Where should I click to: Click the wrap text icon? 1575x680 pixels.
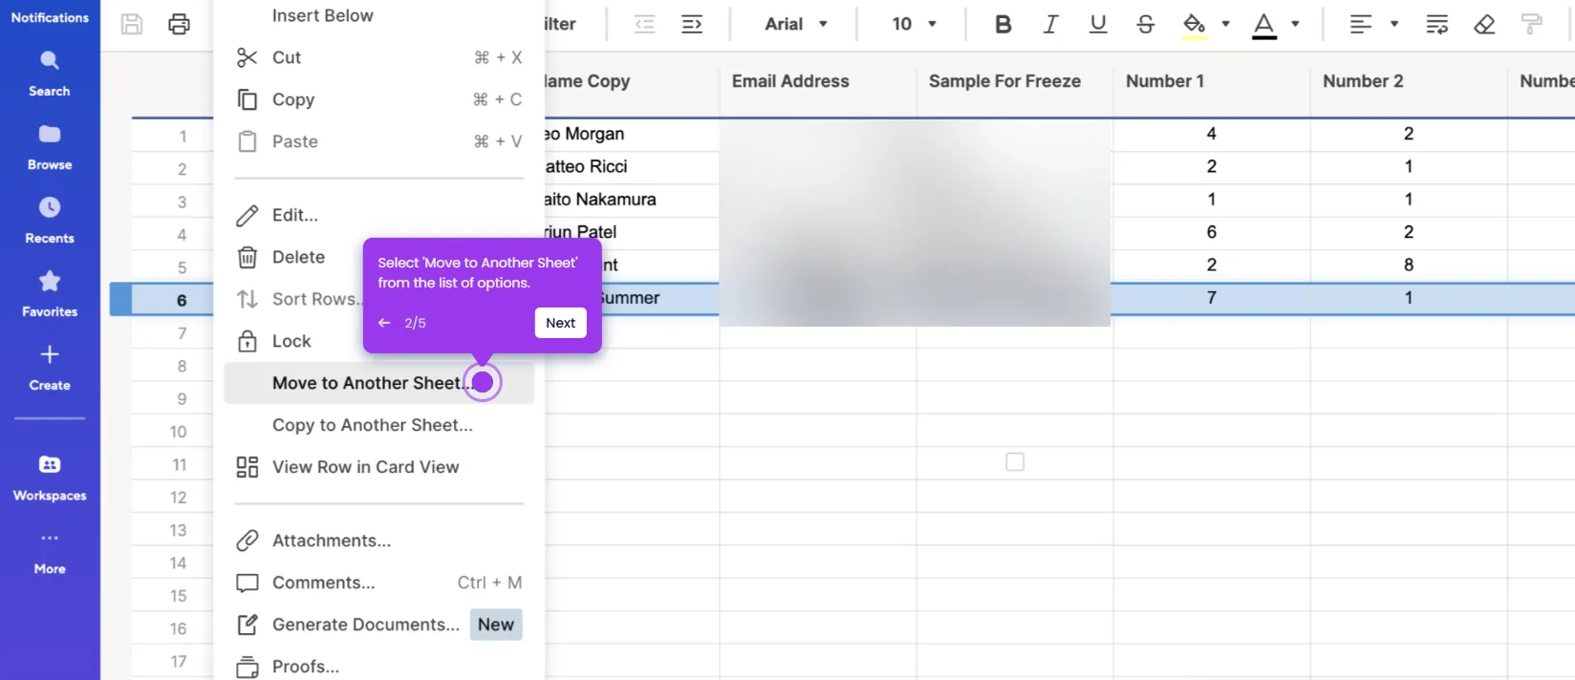click(x=1436, y=24)
